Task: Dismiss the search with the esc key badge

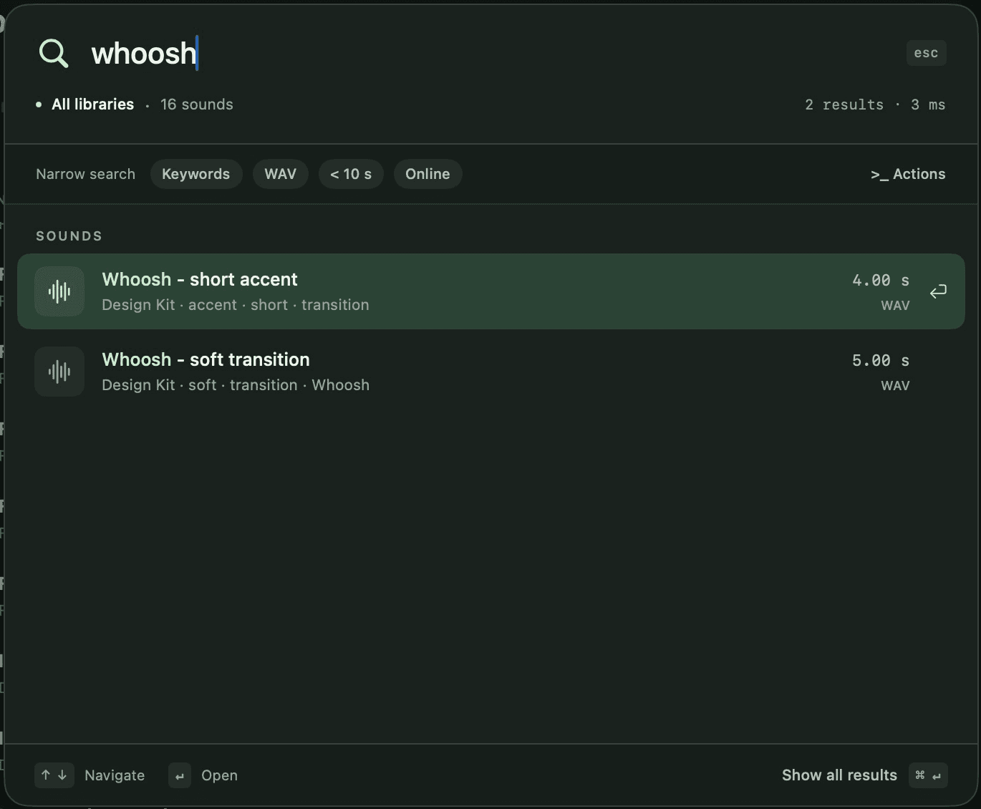Action: [x=927, y=53]
